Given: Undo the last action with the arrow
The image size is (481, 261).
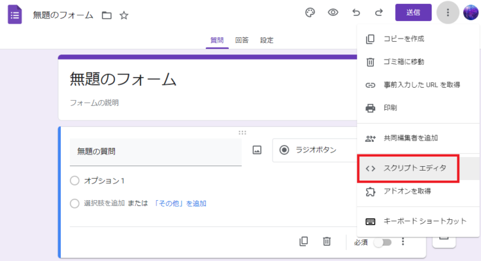Looking at the screenshot, I should pyautogui.click(x=356, y=13).
